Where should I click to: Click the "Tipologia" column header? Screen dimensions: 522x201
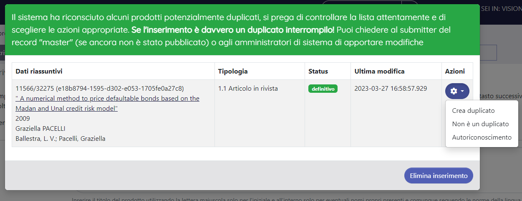pyautogui.click(x=233, y=71)
